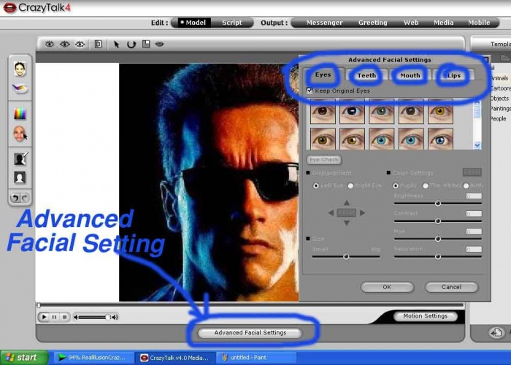Open the Web output option
The width and height of the screenshot is (511, 365).
[411, 23]
